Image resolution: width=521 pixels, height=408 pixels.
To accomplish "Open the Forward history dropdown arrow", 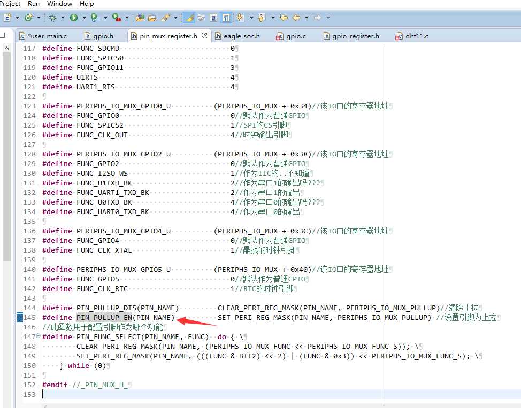I will tap(328, 18).
